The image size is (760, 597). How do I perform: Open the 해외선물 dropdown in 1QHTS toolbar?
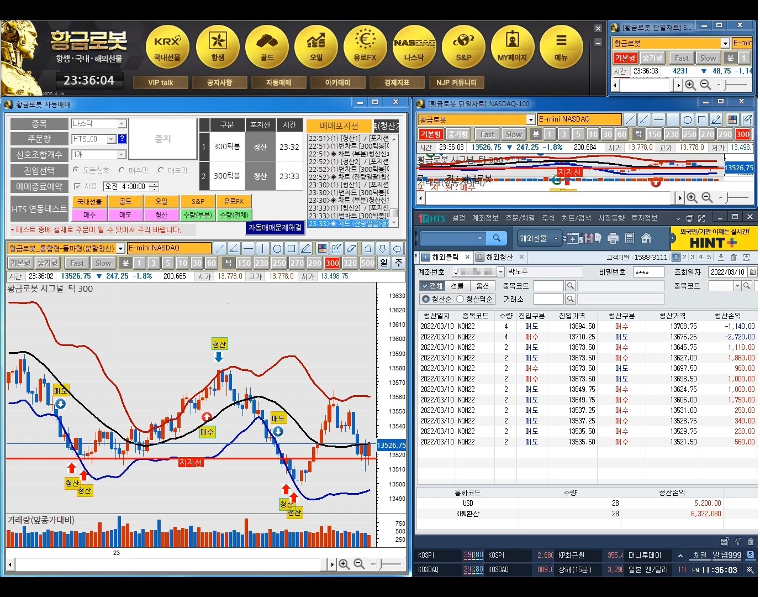point(539,238)
